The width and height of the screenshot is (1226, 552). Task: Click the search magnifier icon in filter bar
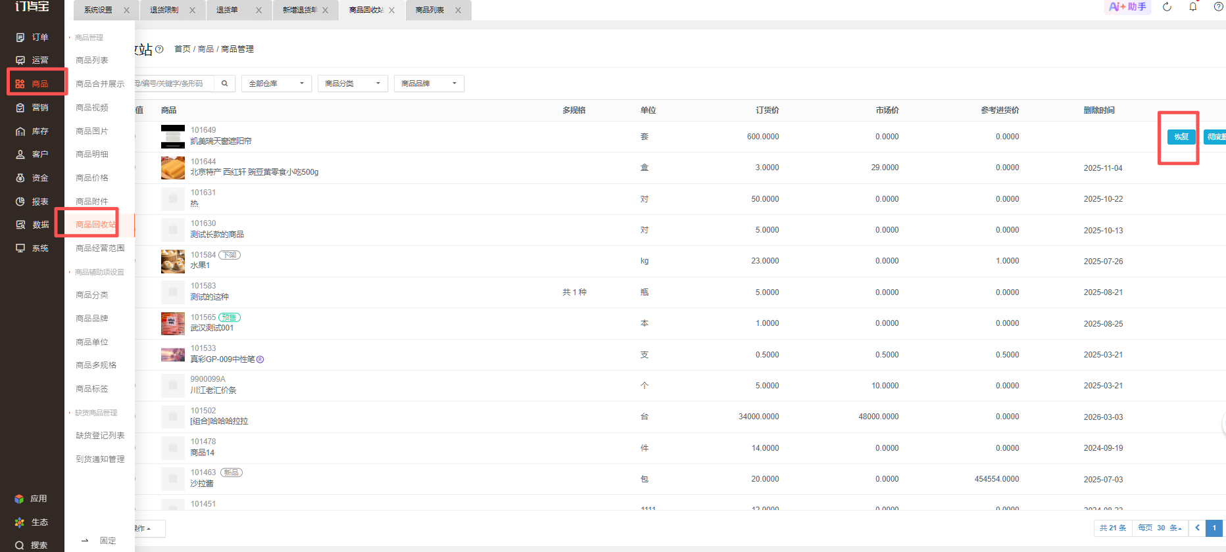coord(224,83)
